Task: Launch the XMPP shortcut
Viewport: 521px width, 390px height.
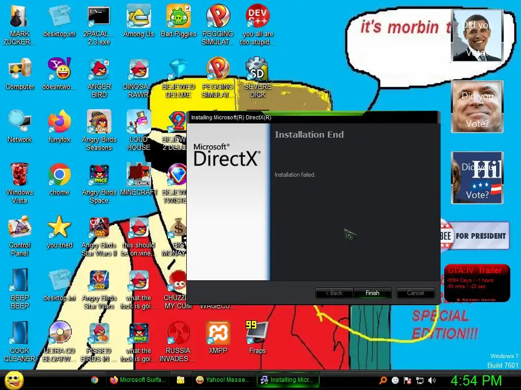Action: [x=218, y=338]
